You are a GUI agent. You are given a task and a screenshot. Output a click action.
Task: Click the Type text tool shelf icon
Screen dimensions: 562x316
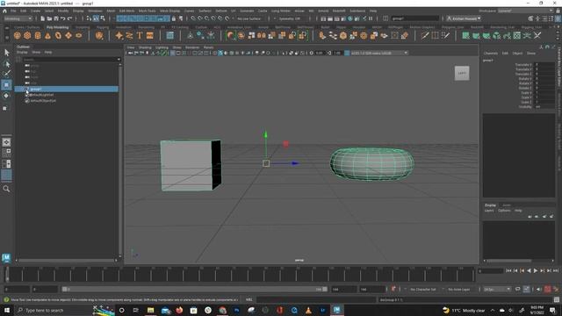(140, 35)
